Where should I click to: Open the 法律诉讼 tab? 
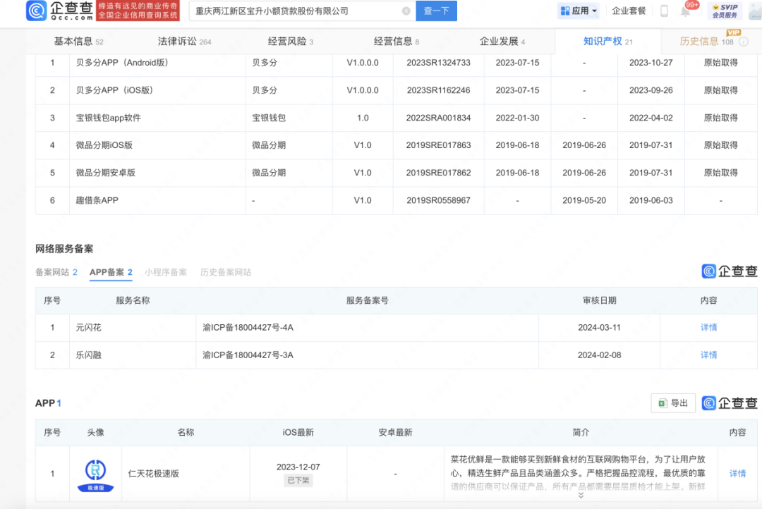click(184, 42)
